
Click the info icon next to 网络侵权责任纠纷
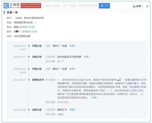click(35, 23)
